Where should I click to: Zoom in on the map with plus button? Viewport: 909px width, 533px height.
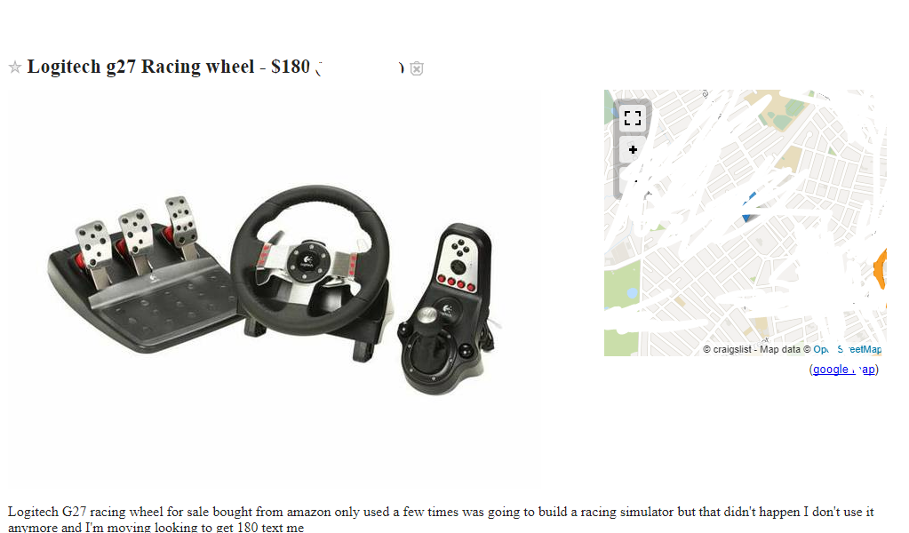[633, 150]
